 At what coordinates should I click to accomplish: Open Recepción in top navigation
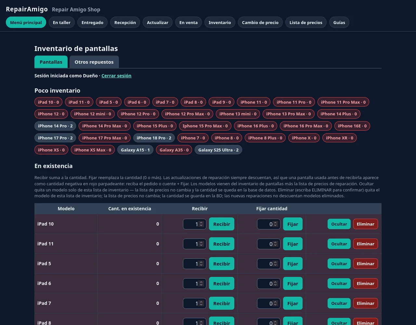pyautogui.click(x=125, y=22)
